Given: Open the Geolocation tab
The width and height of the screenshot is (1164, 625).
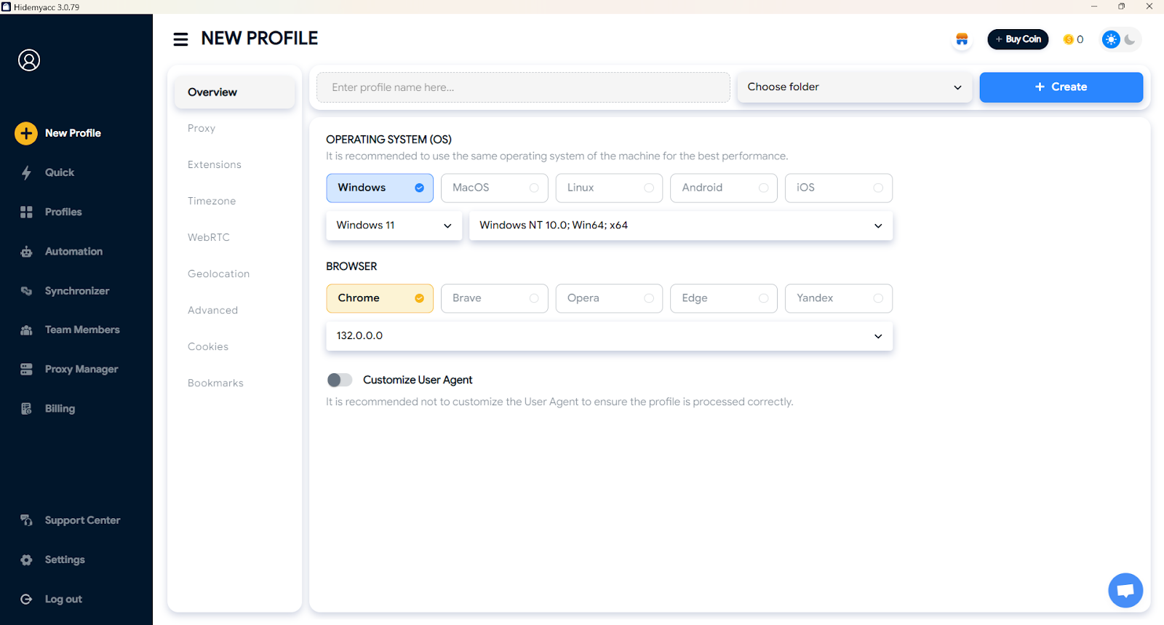Looking at the screenshot, I should pyautogui.click(x=219, y=274).
